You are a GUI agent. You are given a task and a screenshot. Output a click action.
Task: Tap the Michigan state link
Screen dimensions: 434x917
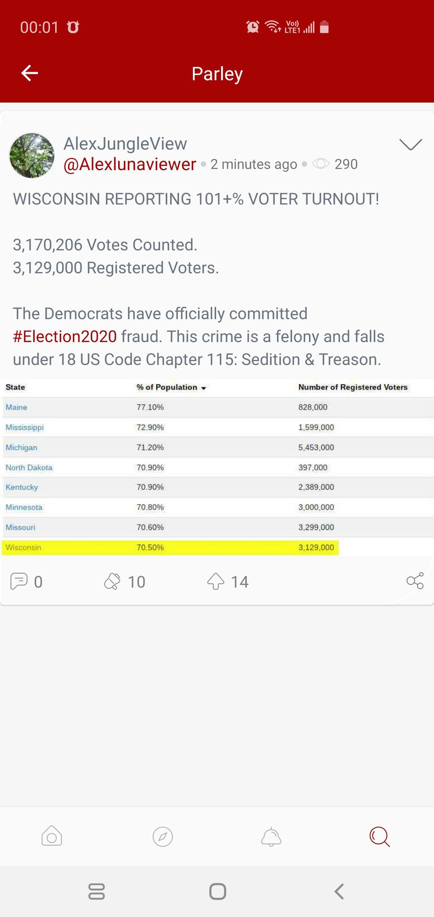21,447
